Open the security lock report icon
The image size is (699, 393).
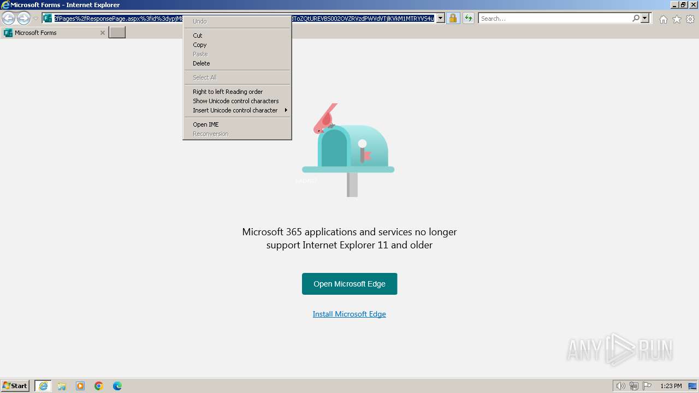pyautogui.click(x=453, y=19)
